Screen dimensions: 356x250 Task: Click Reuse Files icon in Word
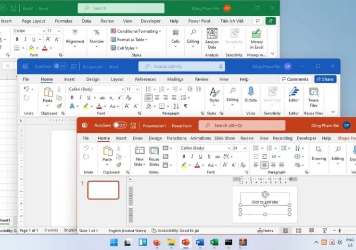tap(314, 92)
